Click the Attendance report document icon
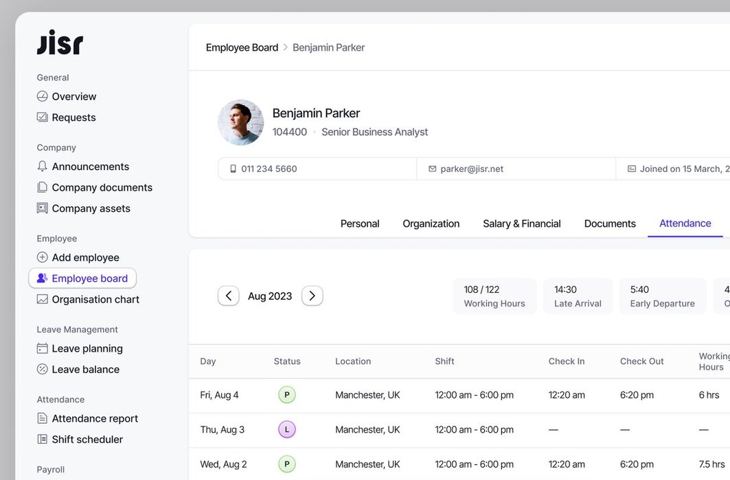Screen dimensions: 730x480 point(43,418)
